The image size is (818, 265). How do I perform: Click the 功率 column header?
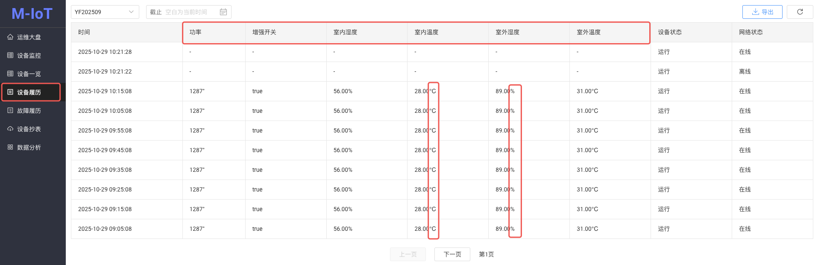coord(196,32)
